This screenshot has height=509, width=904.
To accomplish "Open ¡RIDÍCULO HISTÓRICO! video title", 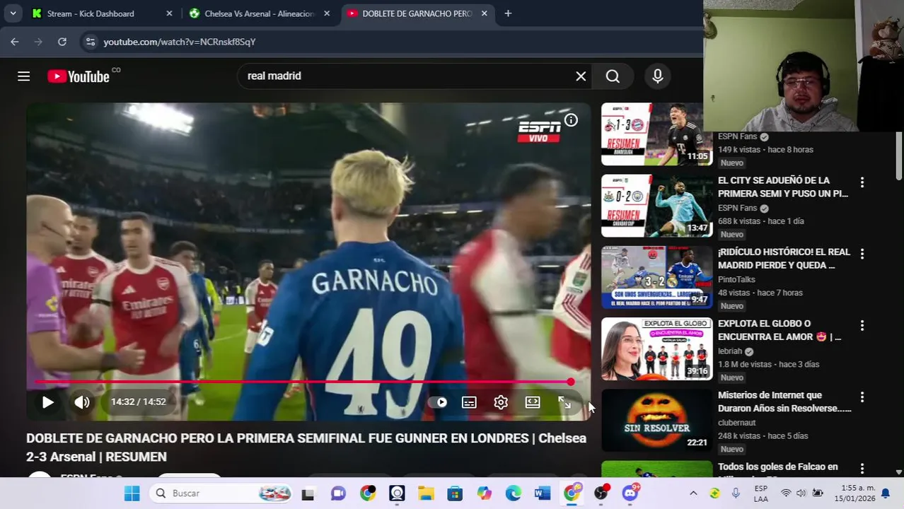I will tap(784, 259).
